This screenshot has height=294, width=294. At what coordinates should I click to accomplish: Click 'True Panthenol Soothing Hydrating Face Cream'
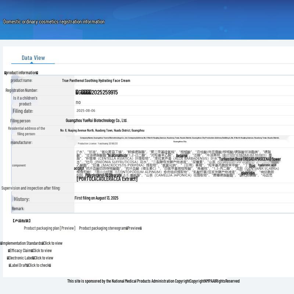(x=96, y=80)
